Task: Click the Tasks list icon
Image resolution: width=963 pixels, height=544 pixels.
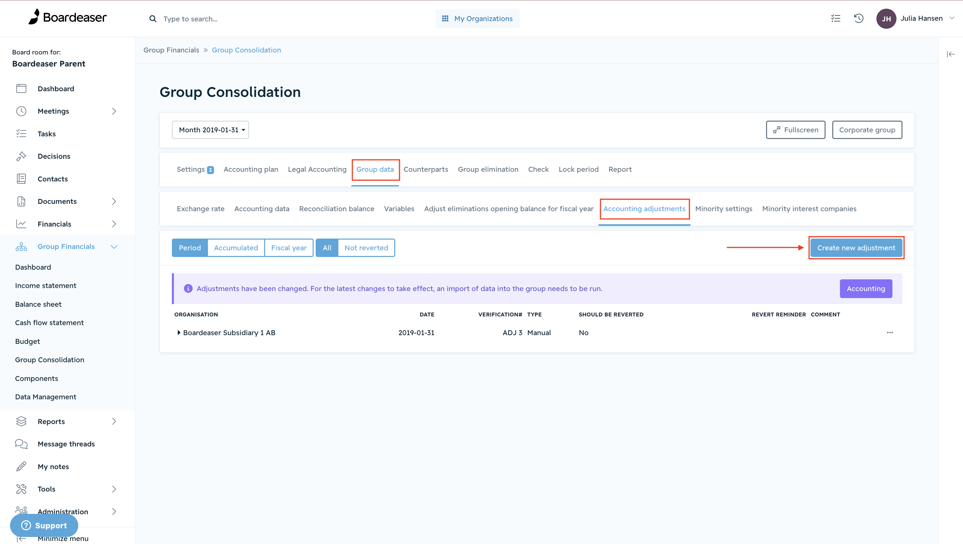Action: click(x=21, y=133)
